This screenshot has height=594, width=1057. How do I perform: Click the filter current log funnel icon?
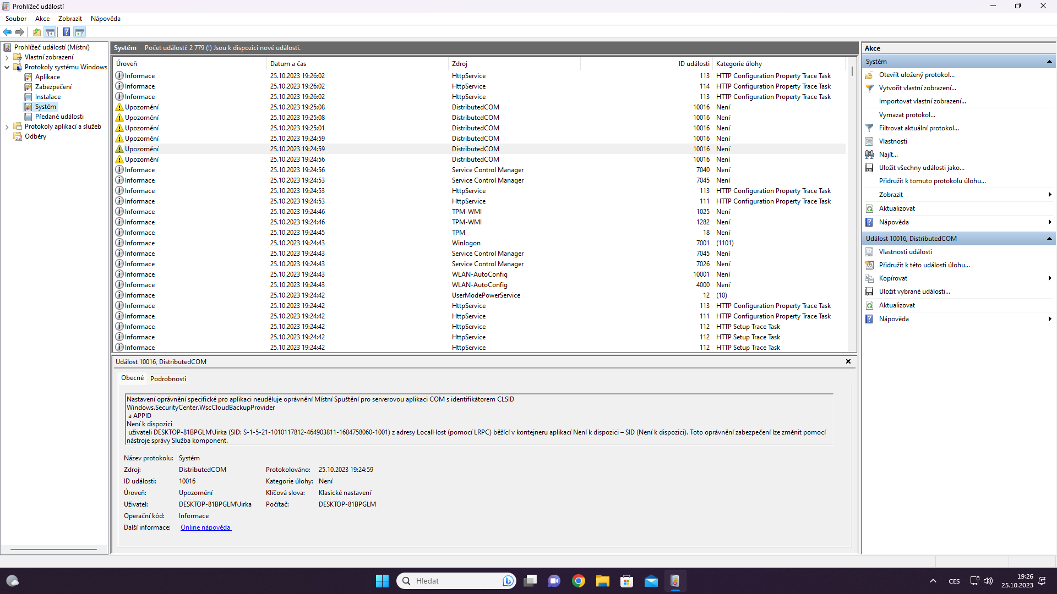pos(869,128)
